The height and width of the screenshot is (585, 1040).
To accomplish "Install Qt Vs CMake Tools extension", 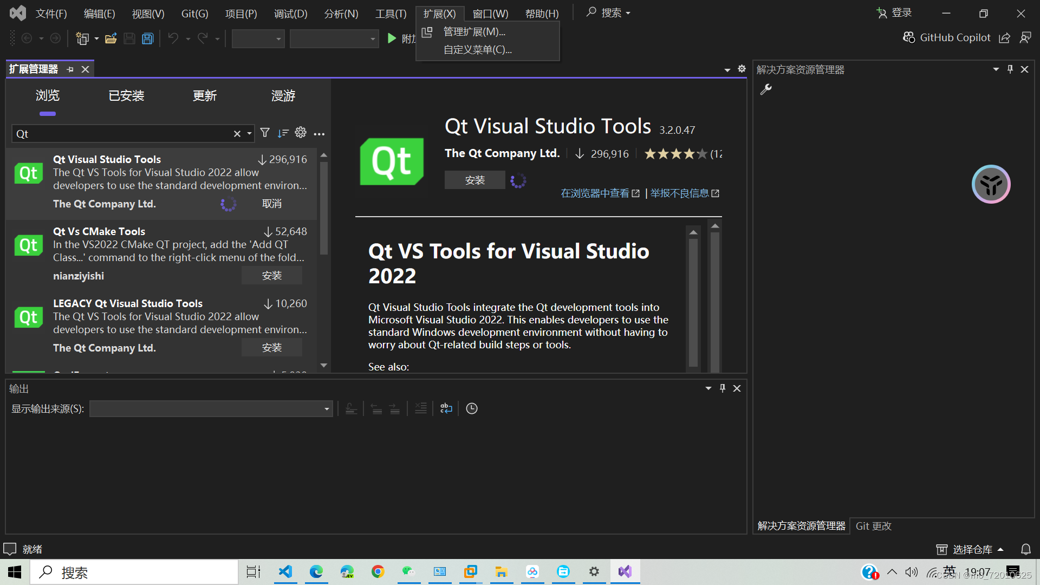I will 271,276.
